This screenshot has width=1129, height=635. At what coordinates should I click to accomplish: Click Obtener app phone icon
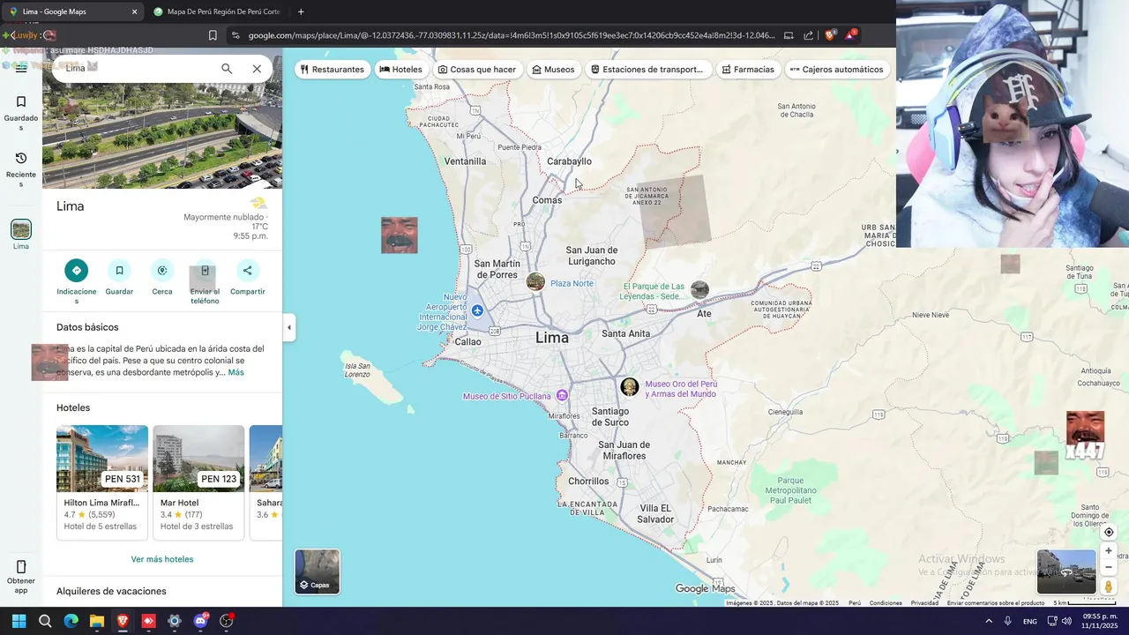(21, 567)
